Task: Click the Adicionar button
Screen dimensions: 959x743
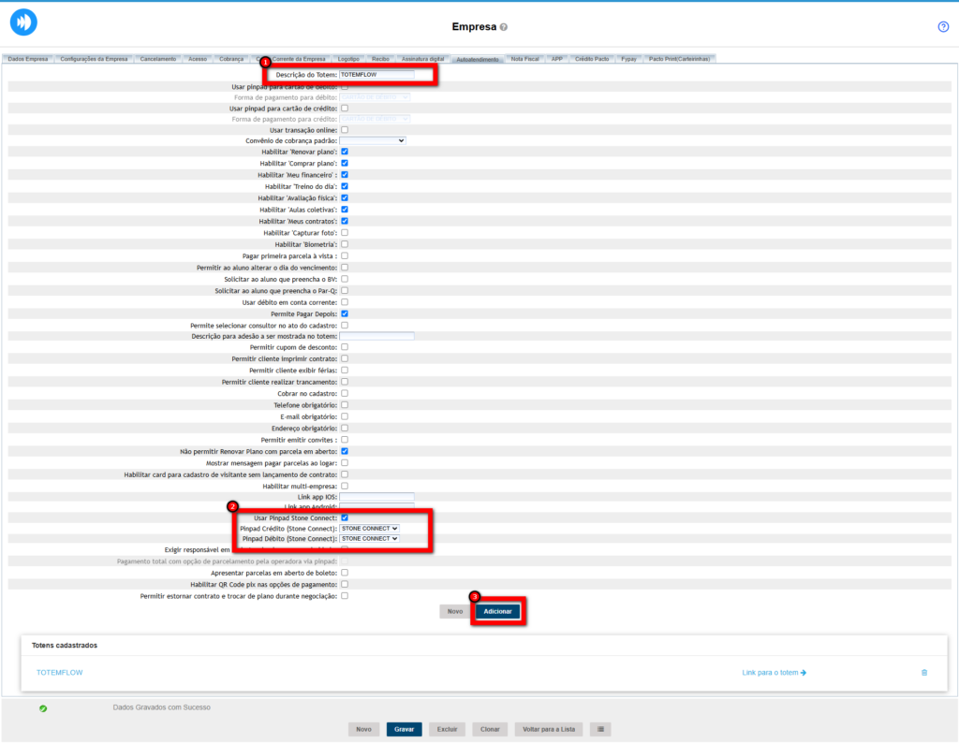Action: 497,611
